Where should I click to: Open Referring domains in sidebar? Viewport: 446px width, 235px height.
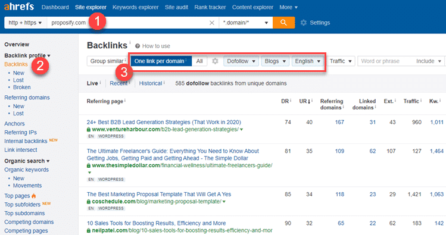tap(27, 98)
